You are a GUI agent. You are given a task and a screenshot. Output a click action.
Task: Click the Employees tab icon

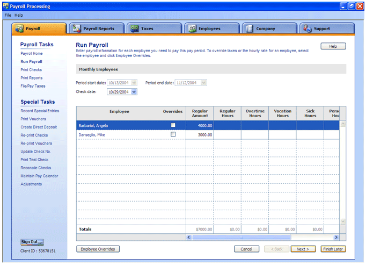(192, 28)
